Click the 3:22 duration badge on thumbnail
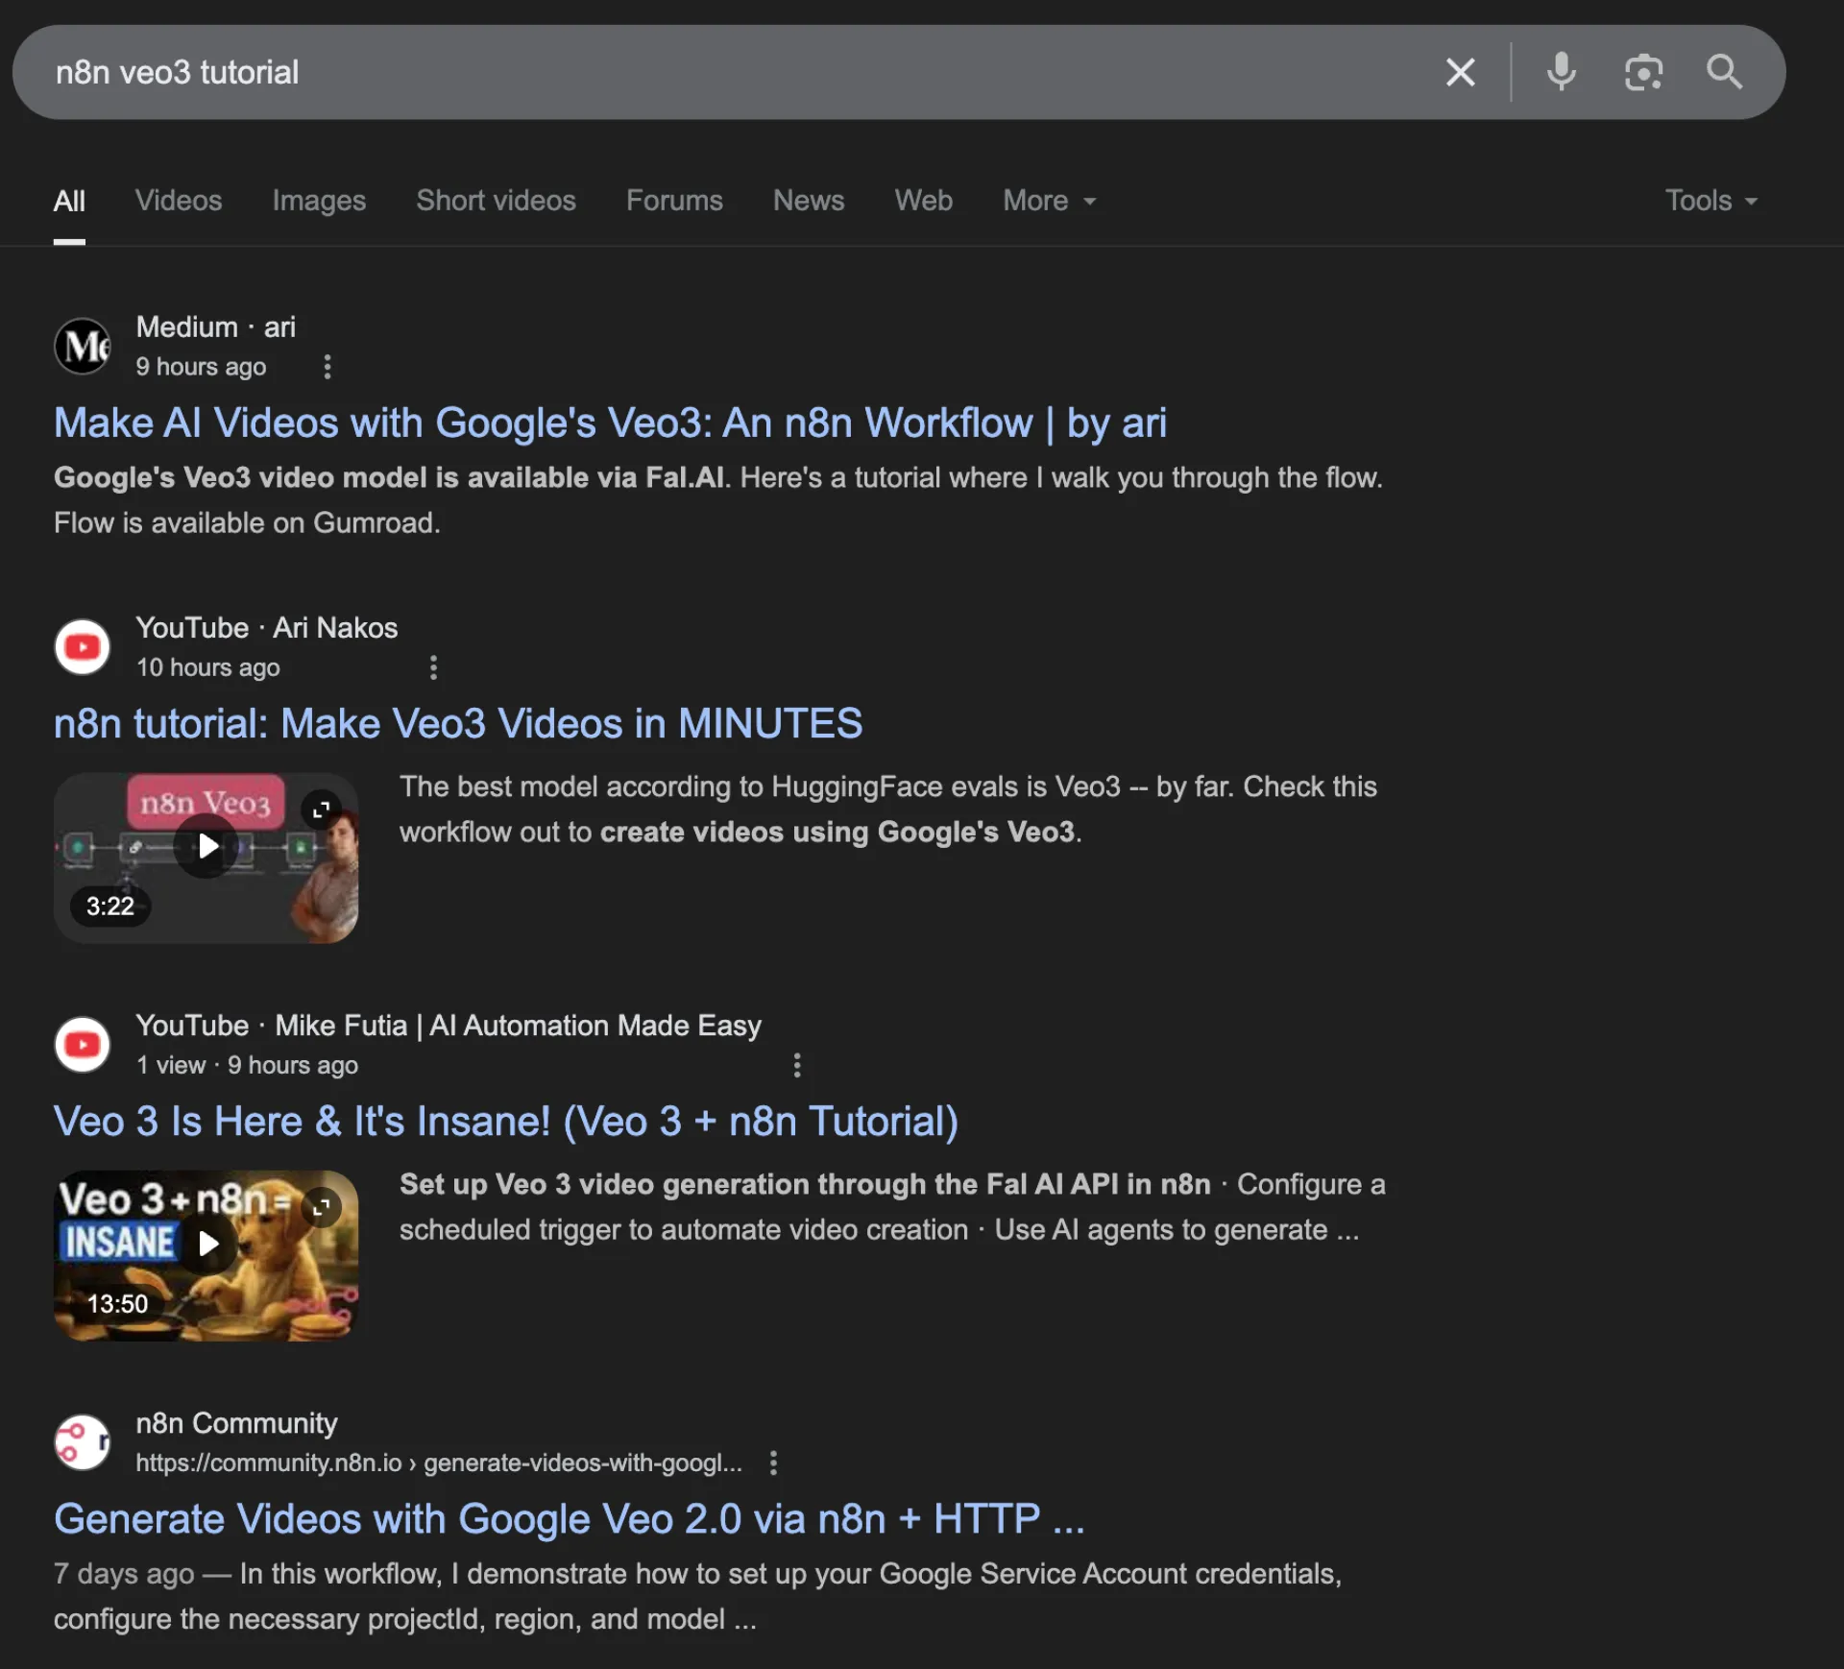Screen dimensions: 1844x1669 click(110, 906)
